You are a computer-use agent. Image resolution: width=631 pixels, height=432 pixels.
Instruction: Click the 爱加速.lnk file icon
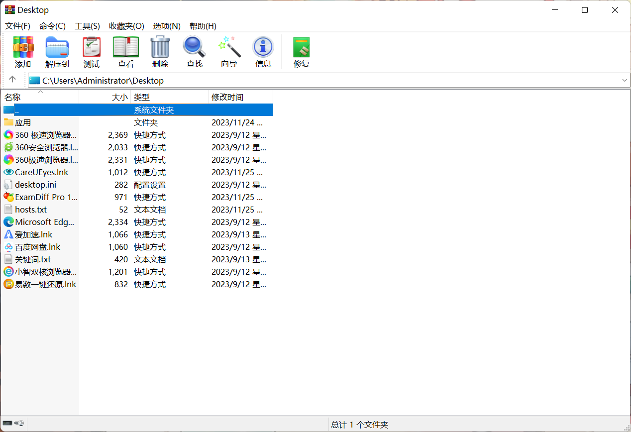8,234
